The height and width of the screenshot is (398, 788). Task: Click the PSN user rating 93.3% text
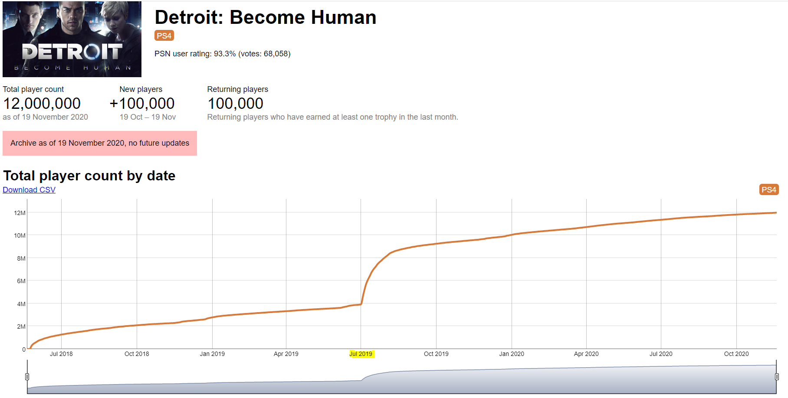[223, 54]
